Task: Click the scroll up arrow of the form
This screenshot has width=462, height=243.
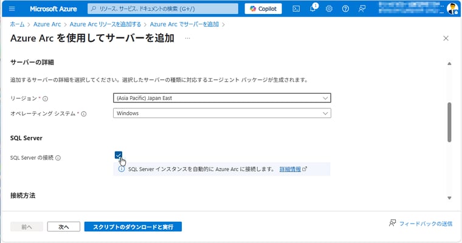Action: [x=449, y=63]
